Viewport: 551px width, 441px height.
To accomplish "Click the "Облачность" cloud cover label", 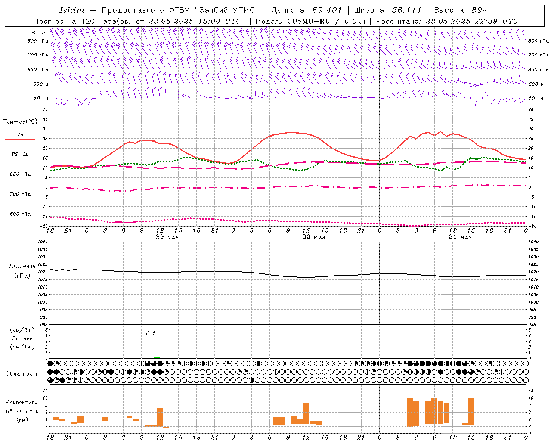I will click(22, 373).
